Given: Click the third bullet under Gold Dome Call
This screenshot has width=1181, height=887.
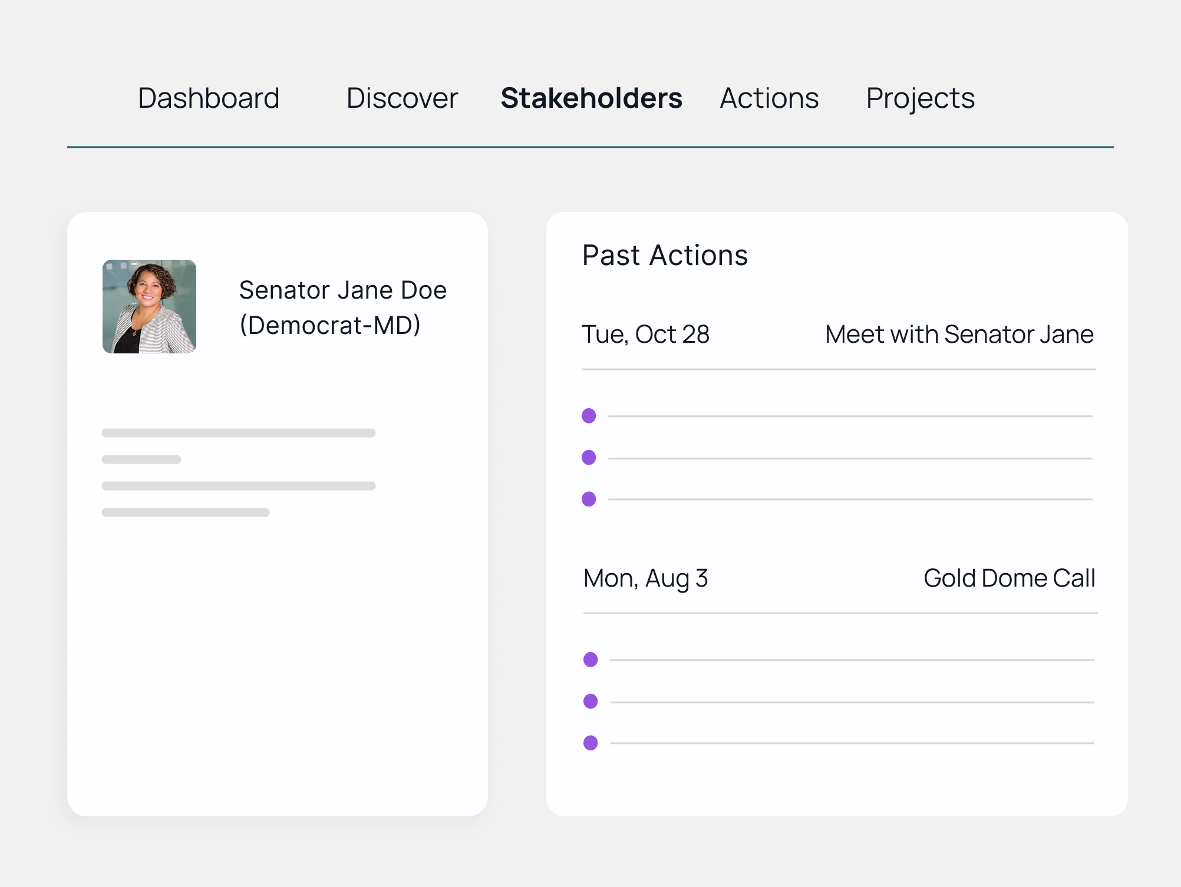Looking at the screenshot, I should click(x=590, y=742).
